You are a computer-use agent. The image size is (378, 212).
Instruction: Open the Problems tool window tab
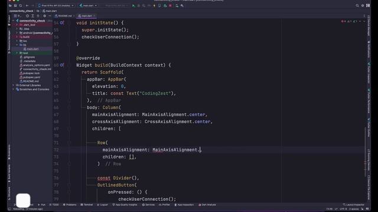(x=70, y=205)
